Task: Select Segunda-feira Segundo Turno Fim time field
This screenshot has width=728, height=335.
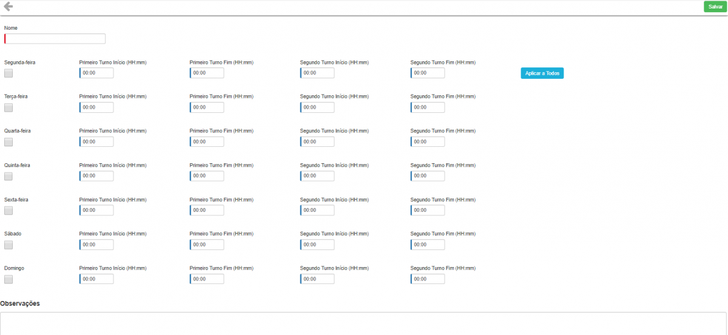Action: tap(428, 73)
